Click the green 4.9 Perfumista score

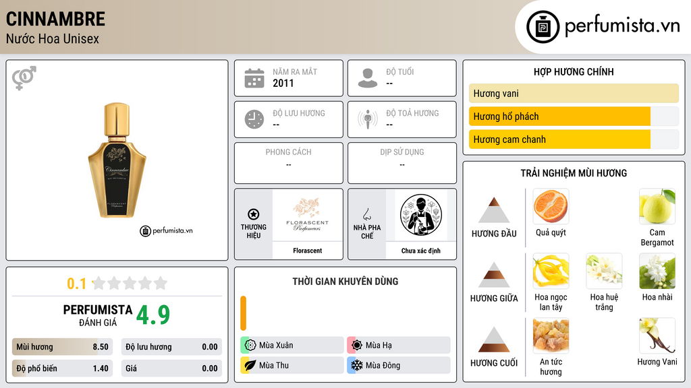tap(153, 315)
